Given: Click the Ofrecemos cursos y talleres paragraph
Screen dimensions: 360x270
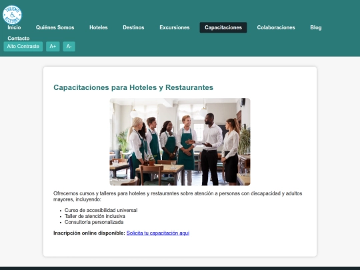Looking at the screenshot, I should pyautogui.click(x=178, y=196).
